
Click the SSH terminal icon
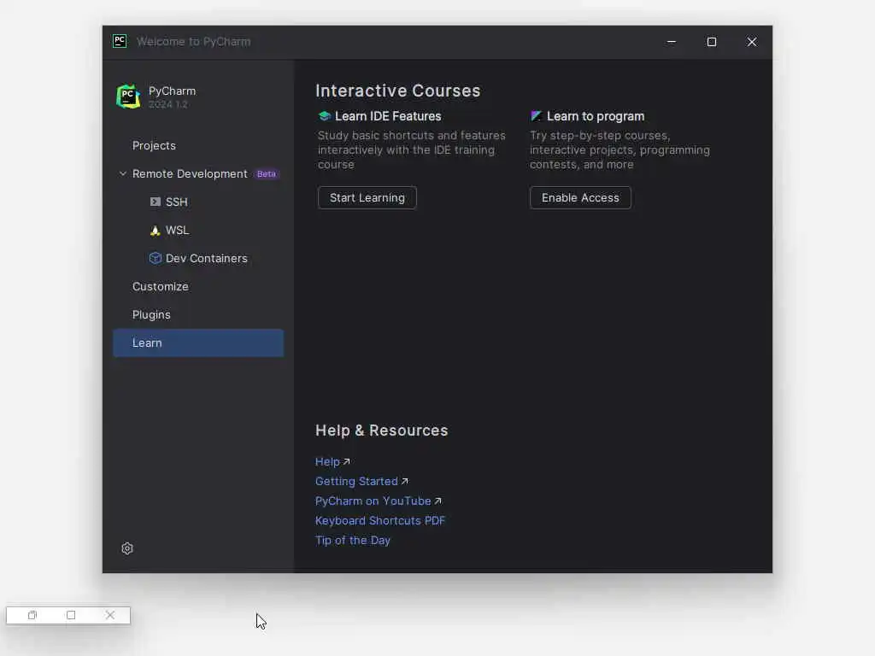156,202
